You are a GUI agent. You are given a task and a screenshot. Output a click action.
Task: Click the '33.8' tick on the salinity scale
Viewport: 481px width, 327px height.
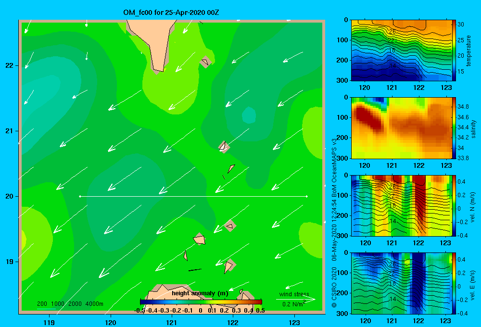click(x=463, y=158)
